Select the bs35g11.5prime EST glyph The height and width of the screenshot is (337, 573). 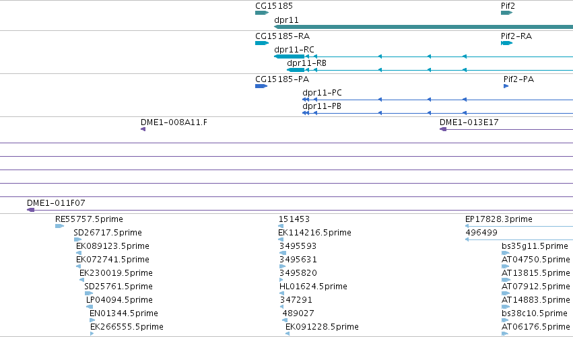coord(506,253)
